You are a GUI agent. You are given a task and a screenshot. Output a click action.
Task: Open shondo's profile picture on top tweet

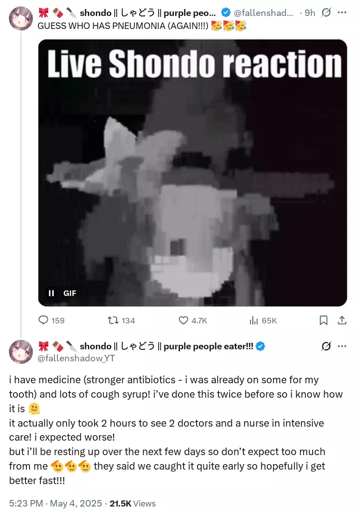tap(20, 18)
